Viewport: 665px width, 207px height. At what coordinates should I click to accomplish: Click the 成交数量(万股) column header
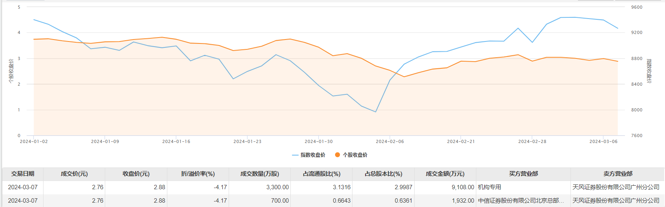(260, 174)
